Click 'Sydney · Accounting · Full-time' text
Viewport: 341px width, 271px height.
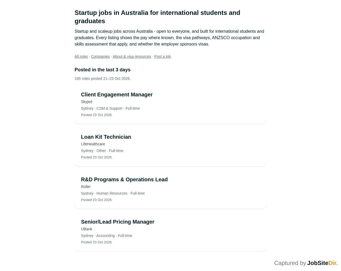pyautogui.click(x=107, y=236)
